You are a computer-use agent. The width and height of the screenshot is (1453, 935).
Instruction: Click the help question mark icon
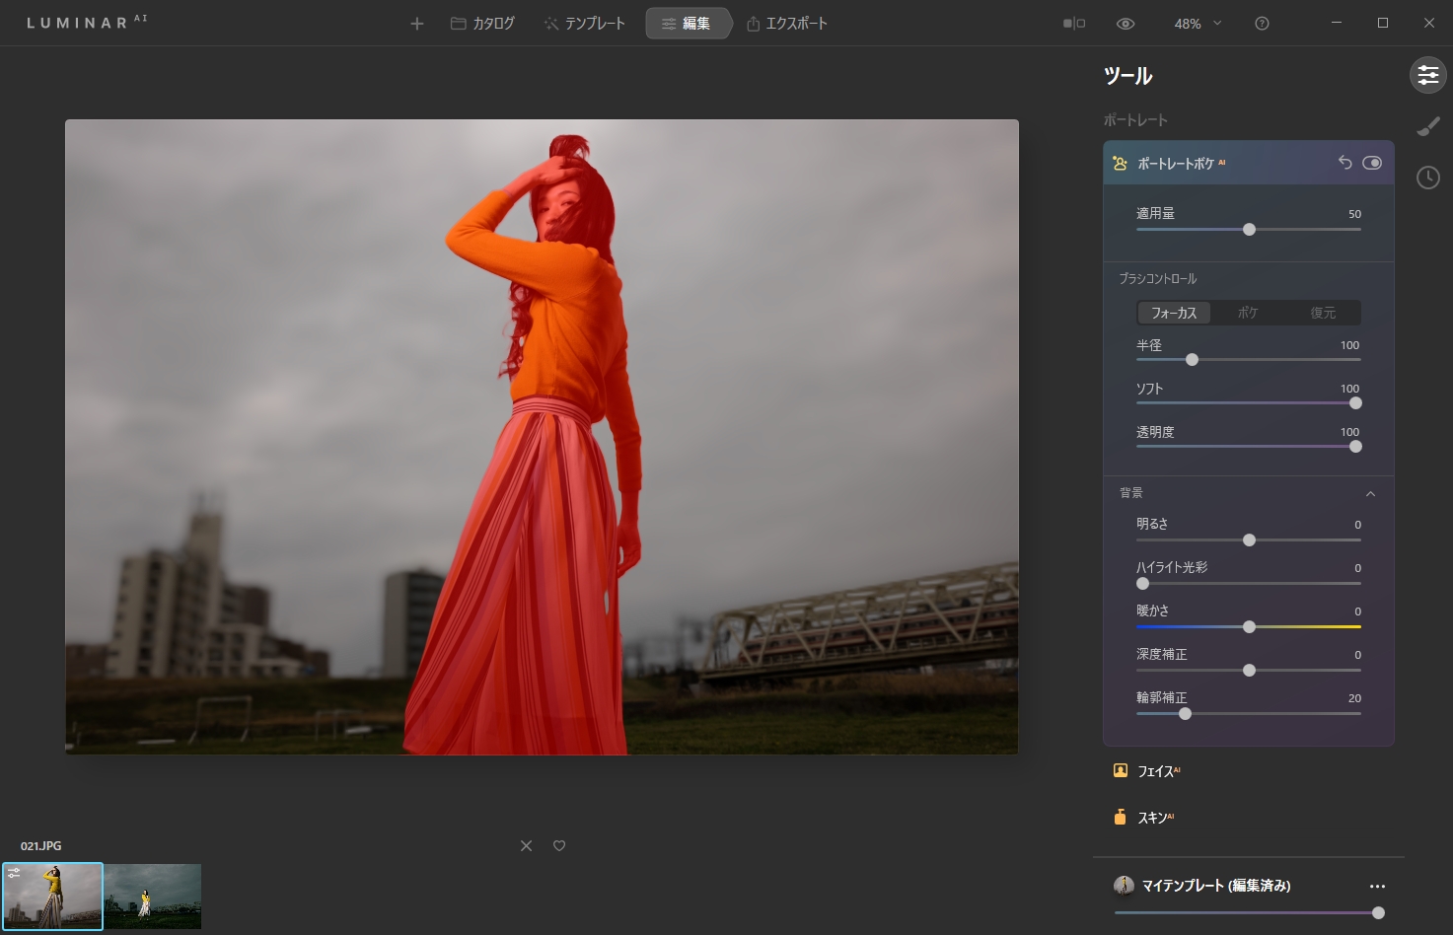tap(1262, 24)
